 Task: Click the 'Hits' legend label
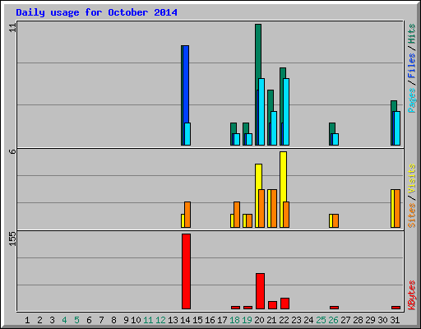pyautogui.click(x=411, y=34)
